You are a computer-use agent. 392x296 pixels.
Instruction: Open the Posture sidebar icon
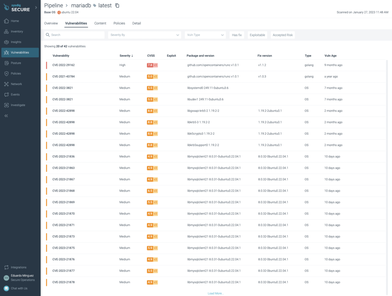6,63
